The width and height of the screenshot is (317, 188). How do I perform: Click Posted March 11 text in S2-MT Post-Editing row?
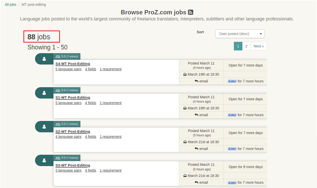(201, 131)
